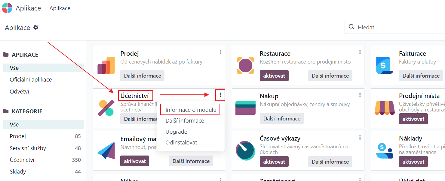445x181 pixels.
Task: Click the Časové výkazy clock icon
Action: tap(245, 151)
